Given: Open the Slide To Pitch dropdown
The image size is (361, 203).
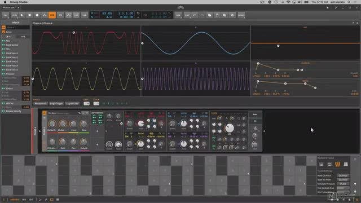Looking at the screenshot, I should [343, 180].
